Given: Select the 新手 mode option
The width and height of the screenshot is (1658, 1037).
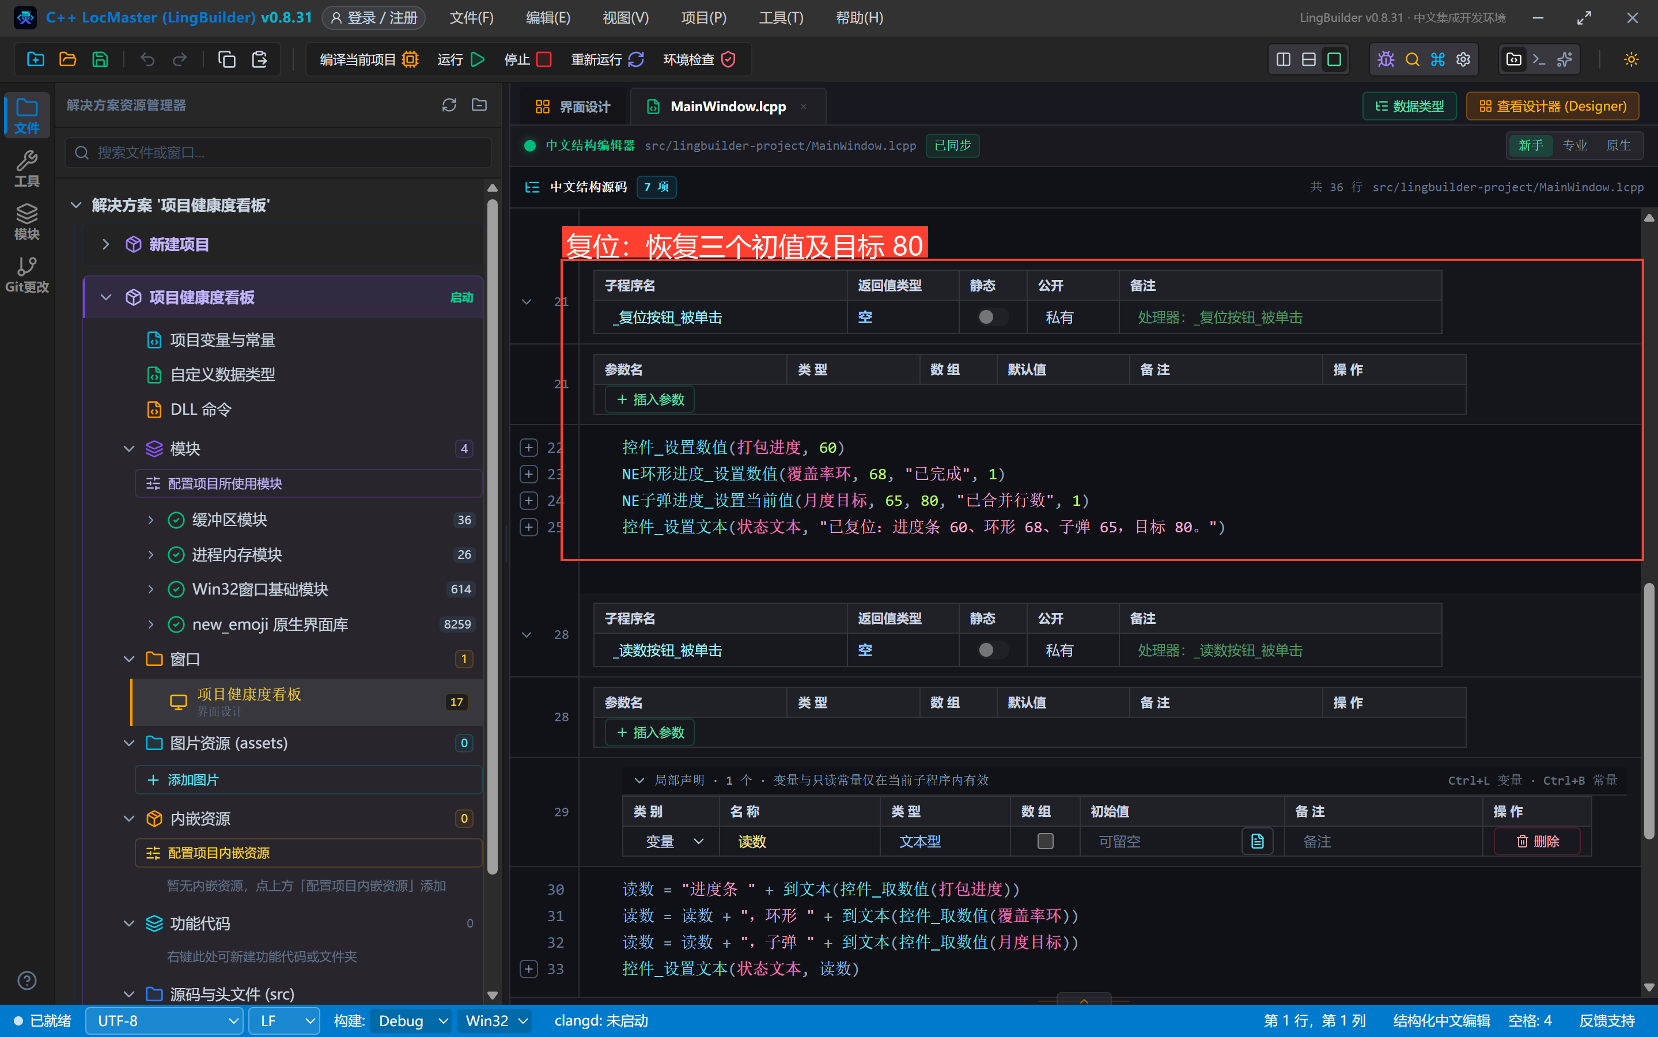Looking at the screenshot, I should tap(1531, 145).
